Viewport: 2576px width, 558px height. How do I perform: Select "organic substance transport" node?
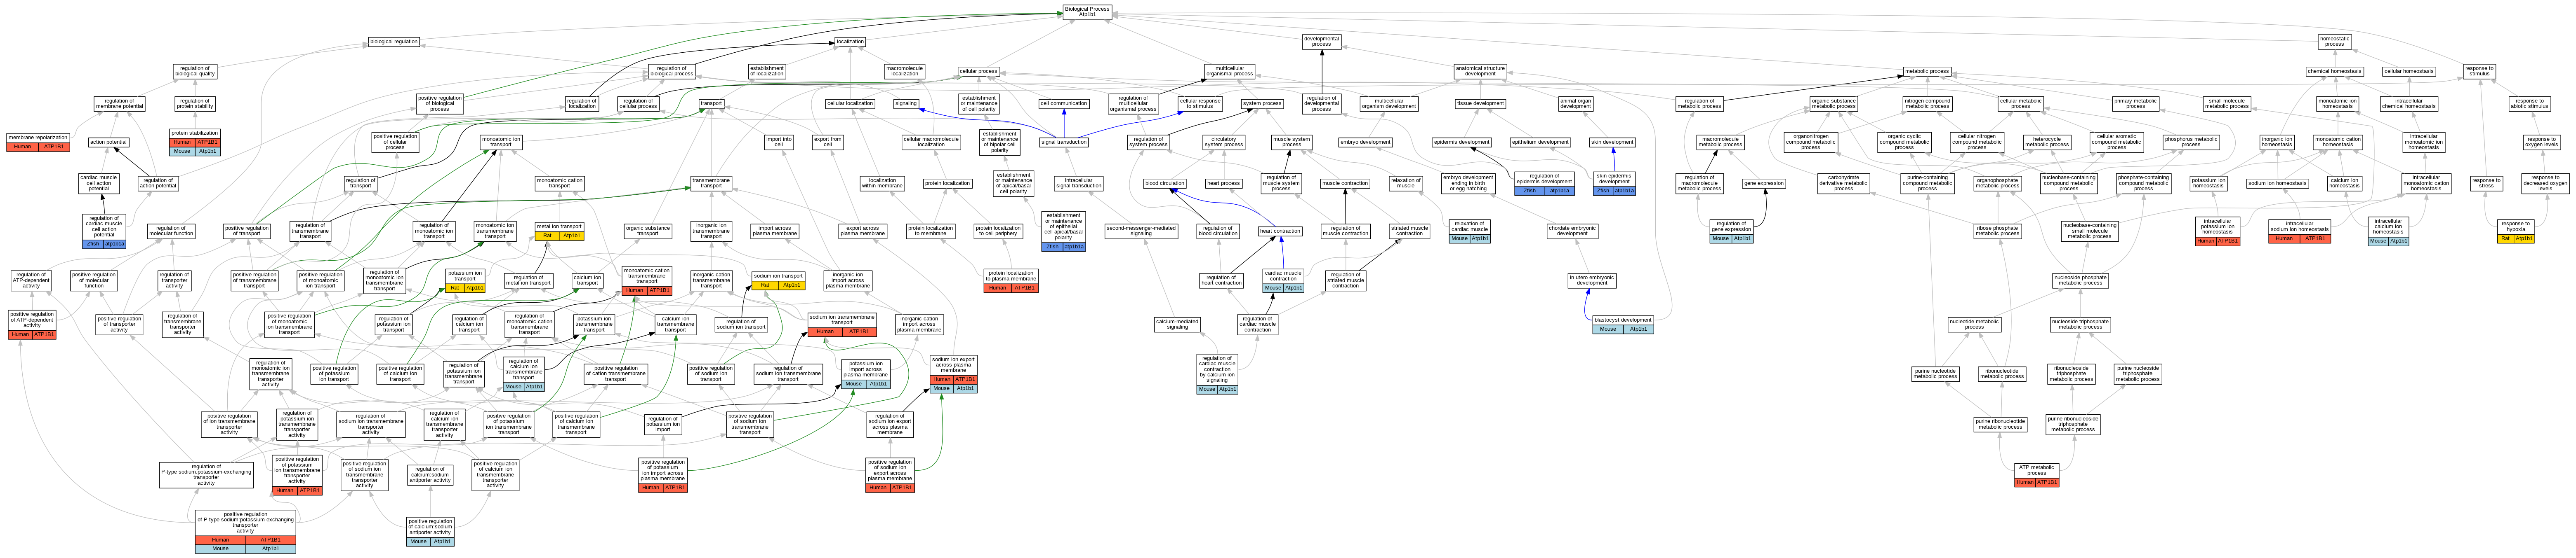point(648,231)
